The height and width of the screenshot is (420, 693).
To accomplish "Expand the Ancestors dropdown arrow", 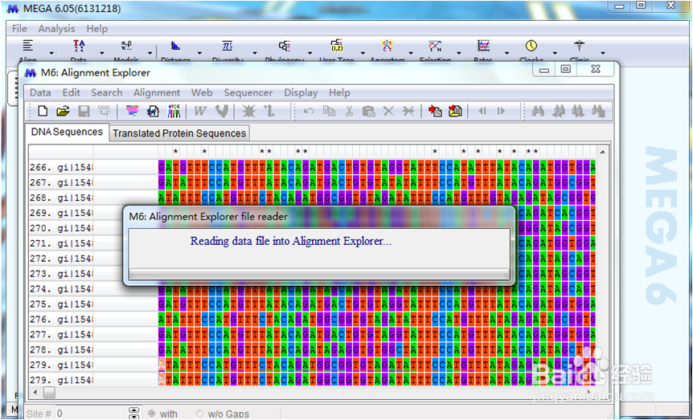I will pos(411,53).
